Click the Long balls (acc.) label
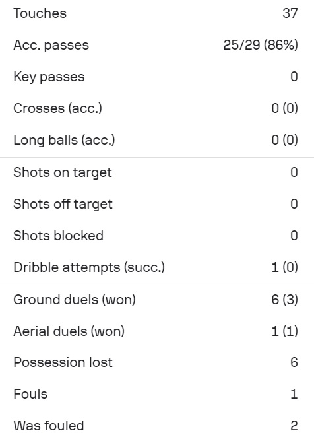This screenshot has width=314, height=441. click(x=64, y=141)
